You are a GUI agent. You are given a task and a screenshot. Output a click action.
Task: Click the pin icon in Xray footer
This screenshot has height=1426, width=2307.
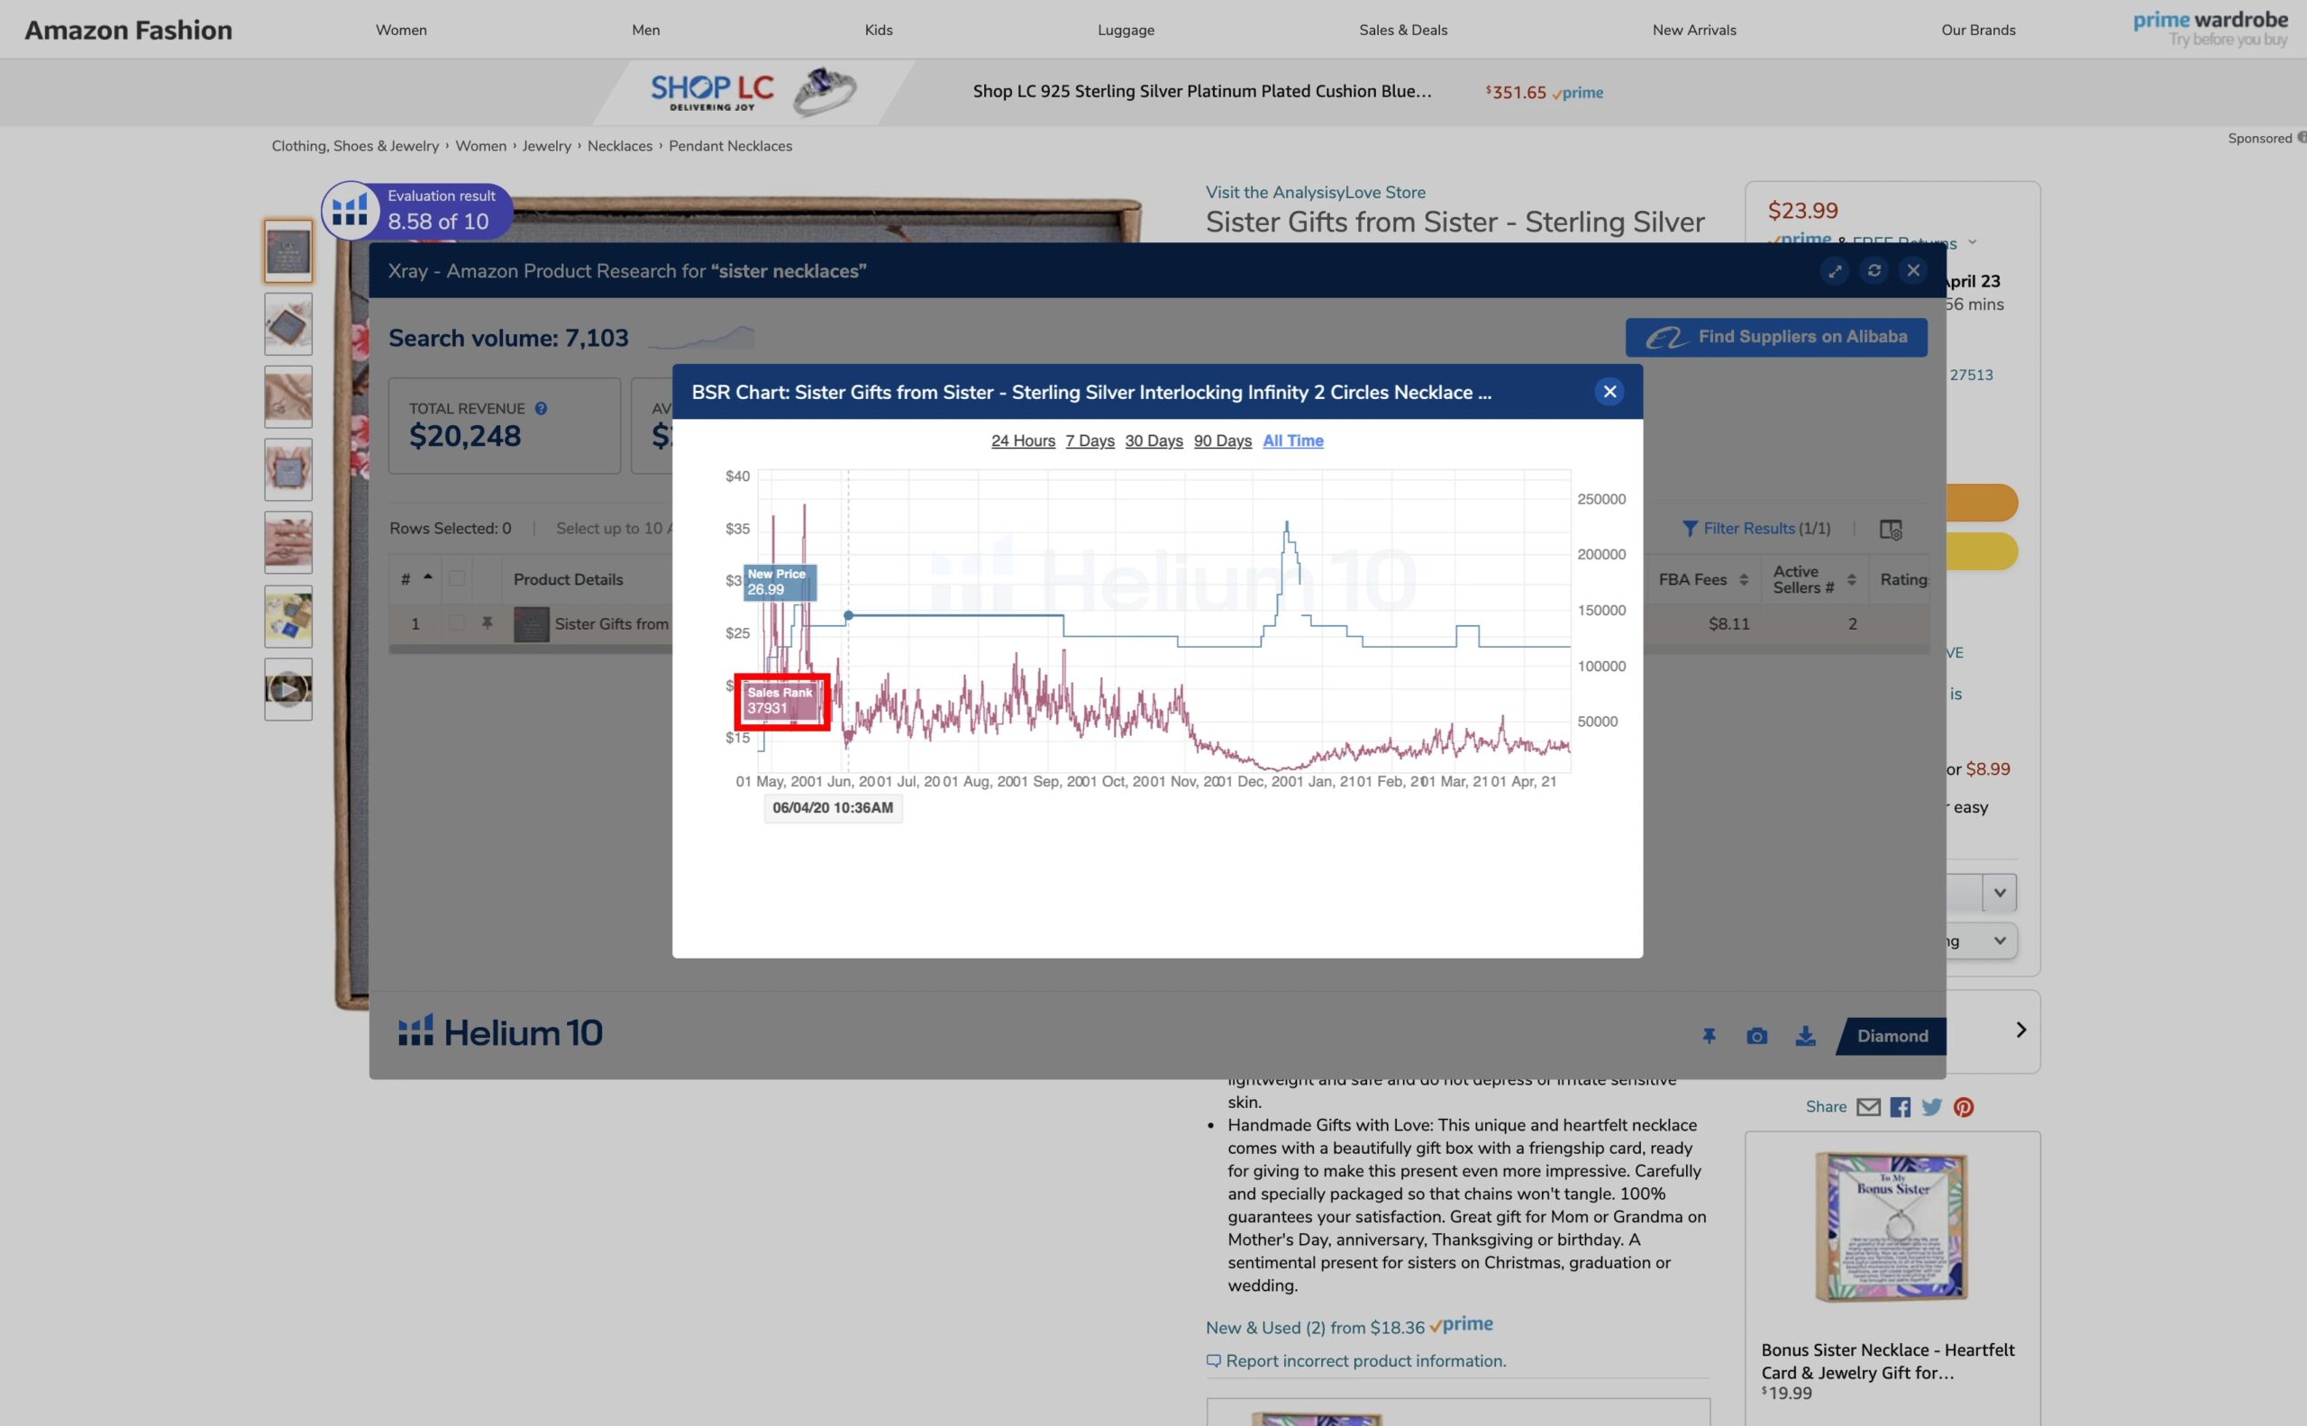(x=1708, y=1037)
